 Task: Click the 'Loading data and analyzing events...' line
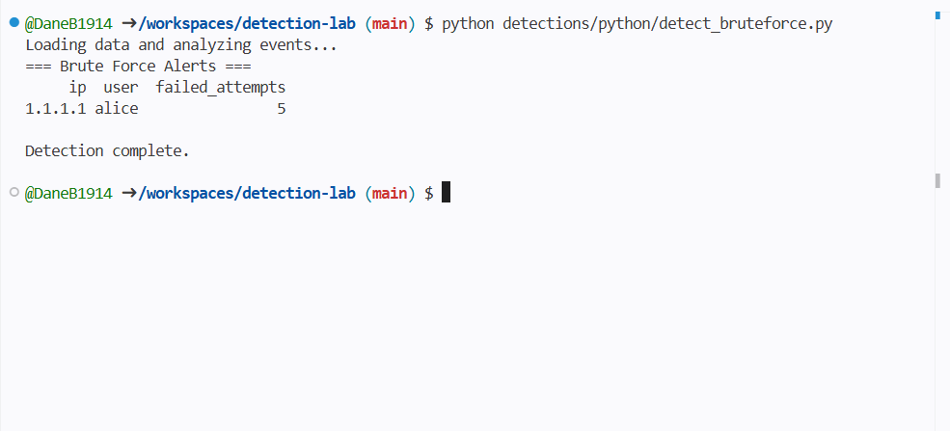coord(181,44)
